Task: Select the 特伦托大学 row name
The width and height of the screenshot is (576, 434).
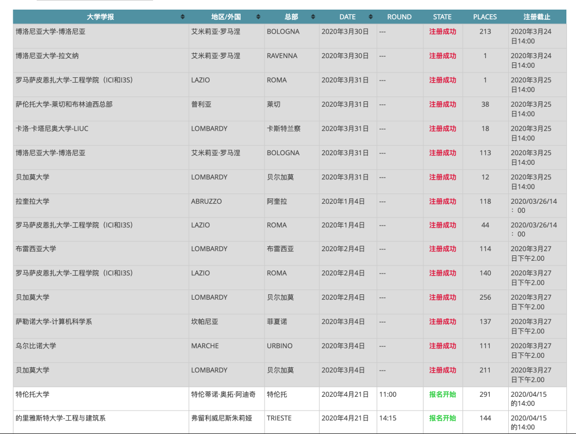Action: pos(33,395)
